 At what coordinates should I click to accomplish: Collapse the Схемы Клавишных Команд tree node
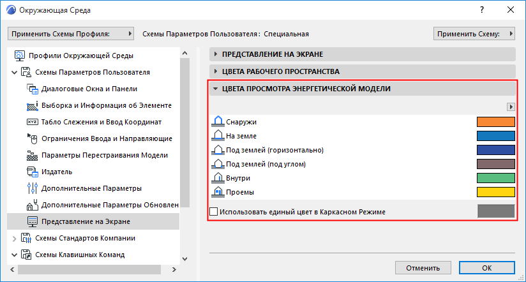pos(15,255)
